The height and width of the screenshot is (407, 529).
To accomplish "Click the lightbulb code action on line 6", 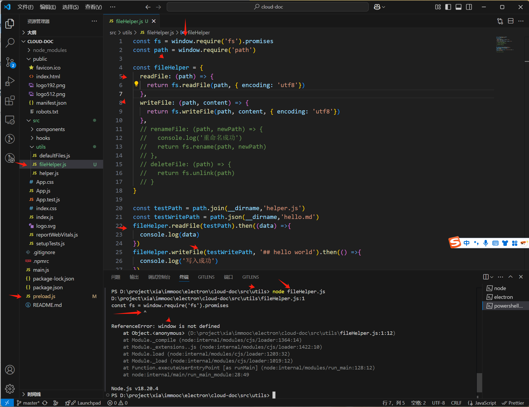I will (136, 84).
